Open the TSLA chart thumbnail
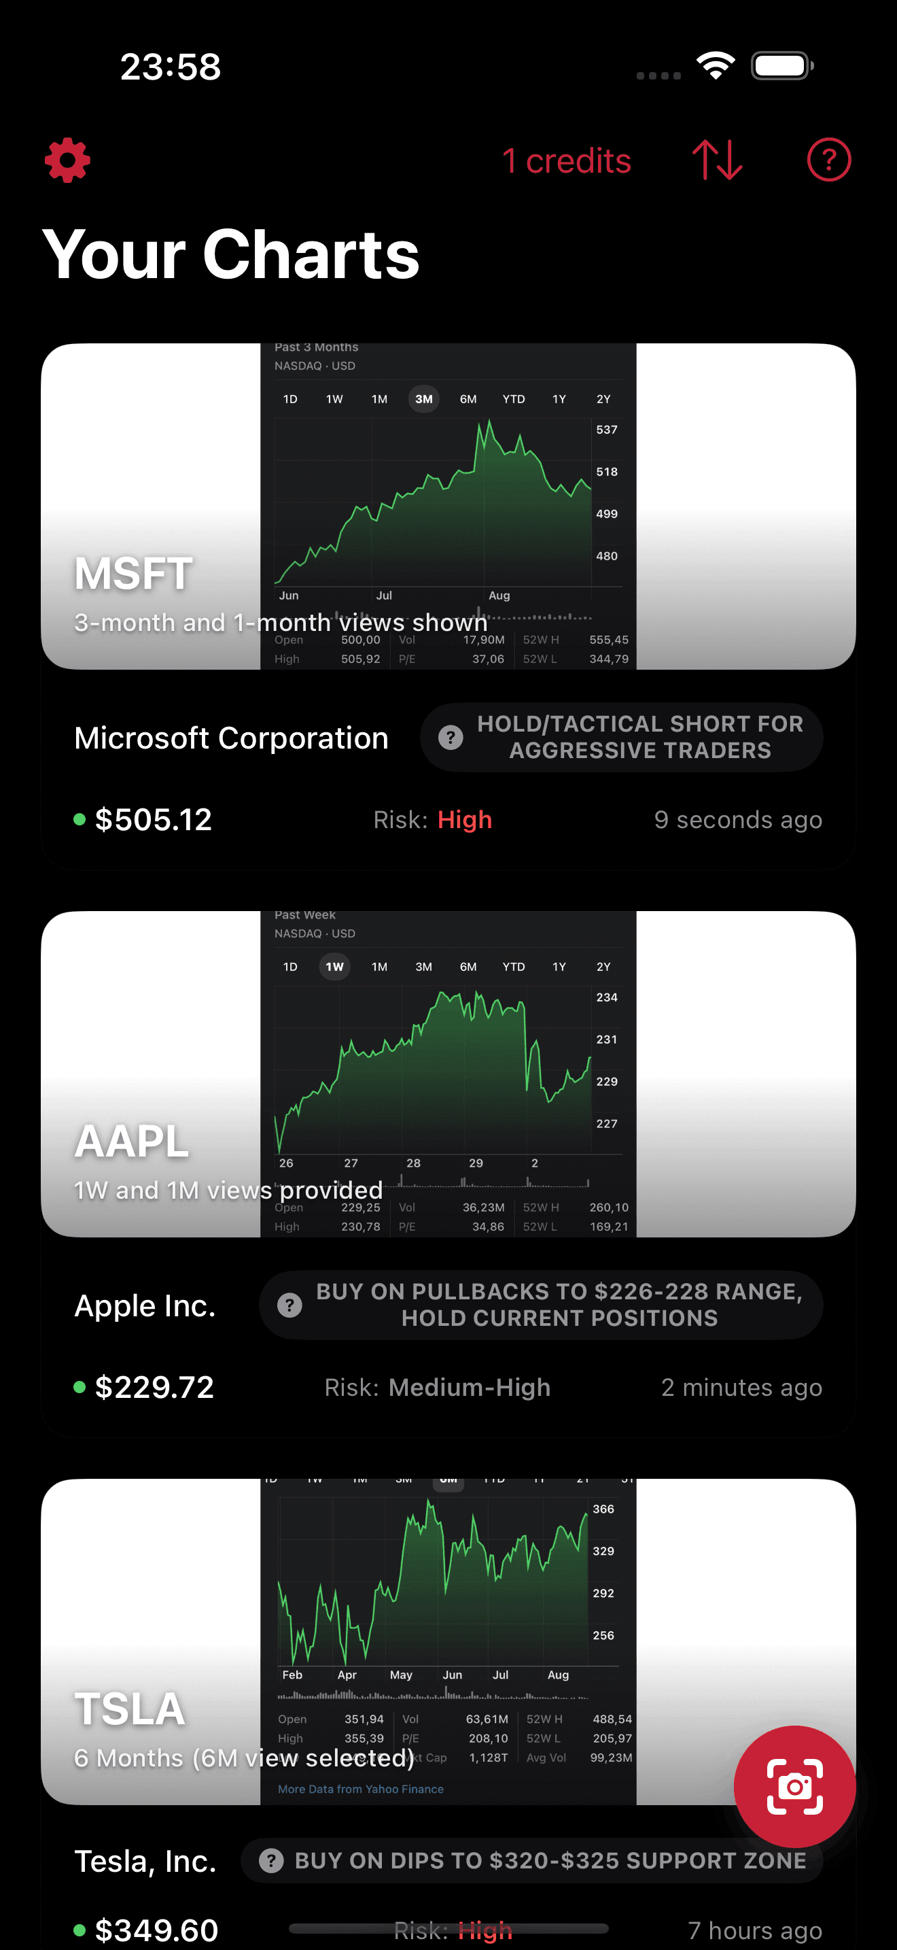This screenshot has height=1950, width=897. (448, 1641)
